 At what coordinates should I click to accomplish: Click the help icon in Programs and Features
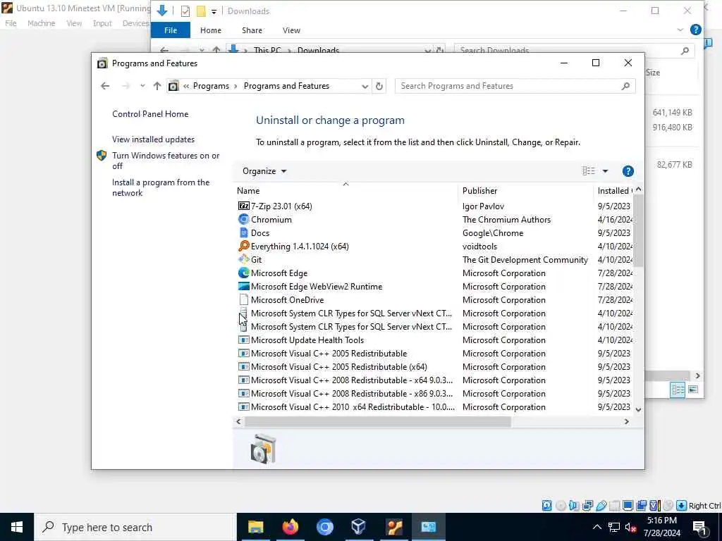click(x=628, y=171)
